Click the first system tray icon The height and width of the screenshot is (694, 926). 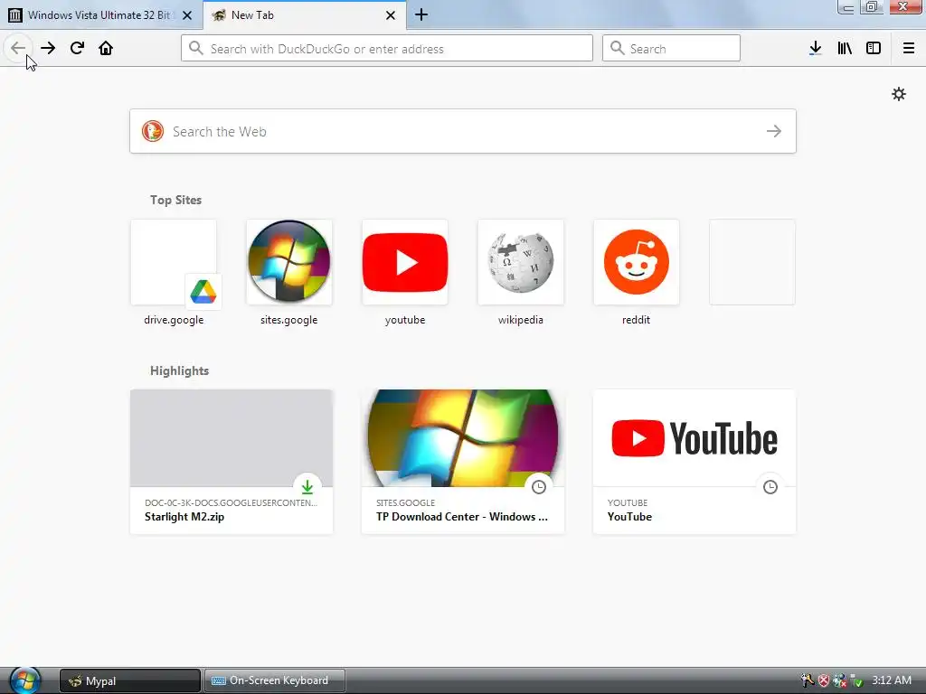tap(808, 680)
